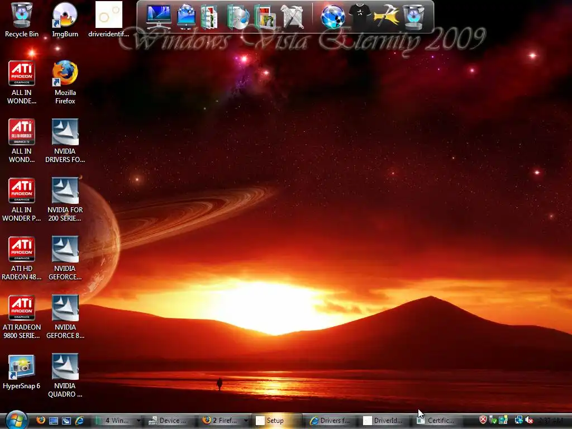Select NVIDIA GEFORCE... icon beside ATI HD
The height and width of the screenshot is (429, 572).
pyautogui.click(x=65, y=258)
